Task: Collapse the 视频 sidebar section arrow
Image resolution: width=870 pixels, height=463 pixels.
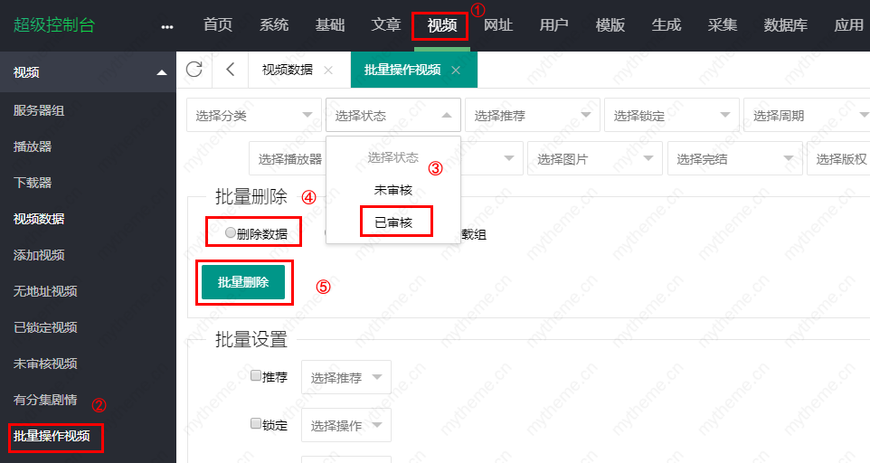Action: point(161,73)
